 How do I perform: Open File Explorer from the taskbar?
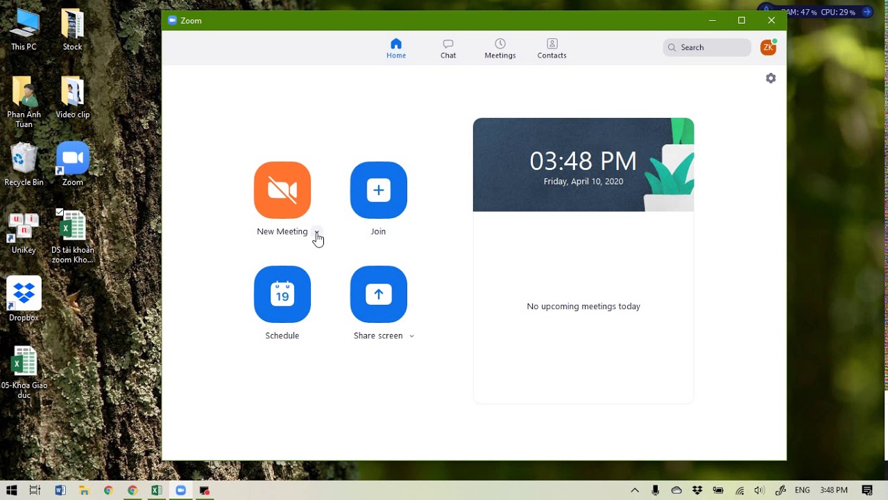pyautogui.click(x=84, y=490)
